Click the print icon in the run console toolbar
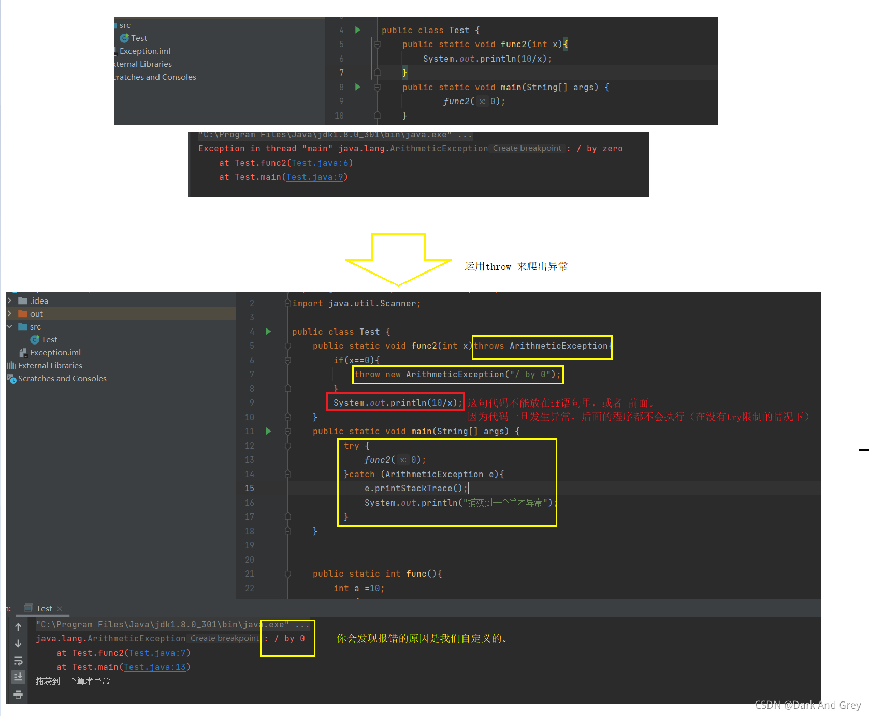Image resolution: width=869 pixels, height=716 pixels. click(18, 694)
